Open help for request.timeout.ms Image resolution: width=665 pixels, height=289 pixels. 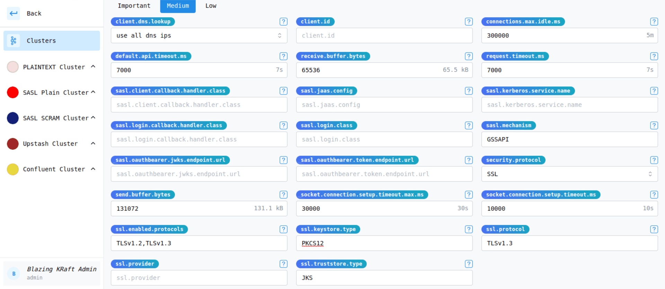pos(654,56)
